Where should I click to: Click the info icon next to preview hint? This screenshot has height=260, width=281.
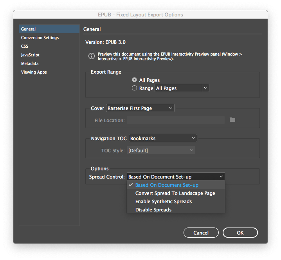tap(91, 56)
